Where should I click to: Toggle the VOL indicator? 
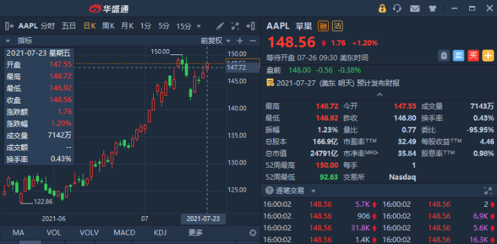(54, 233)
